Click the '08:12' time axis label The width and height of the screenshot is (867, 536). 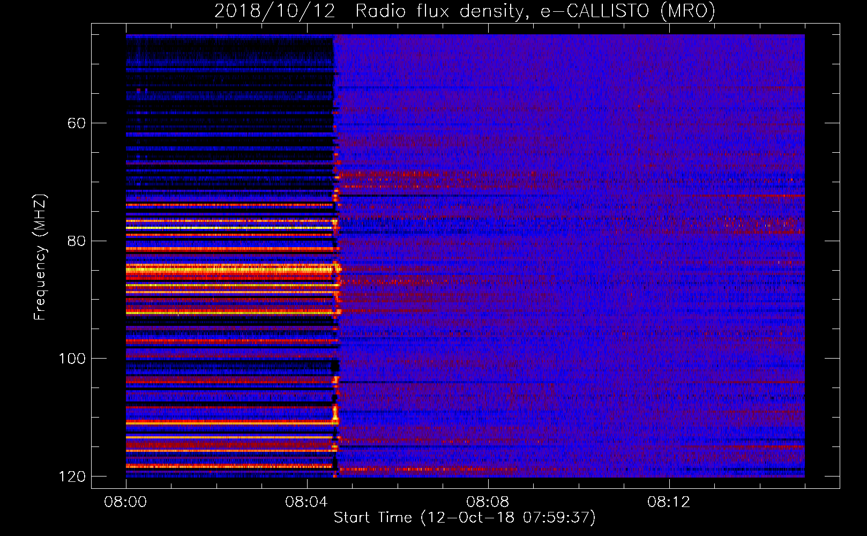pos(669,502)
